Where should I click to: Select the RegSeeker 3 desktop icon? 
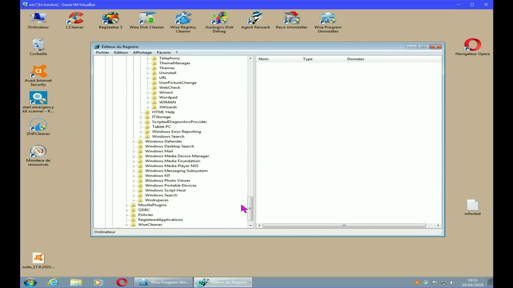pos(110,21)
